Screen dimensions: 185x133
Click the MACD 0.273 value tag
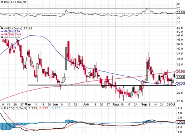click(x=180, y=122)
